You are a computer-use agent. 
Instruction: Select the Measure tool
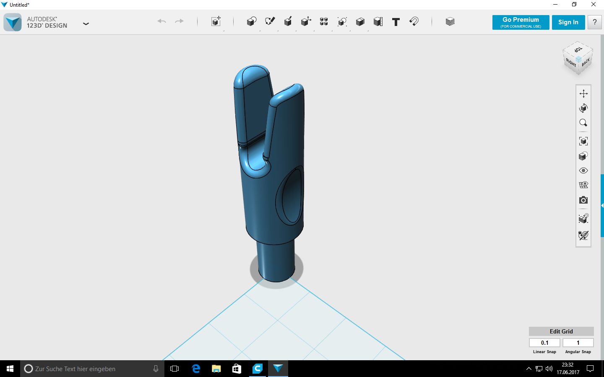[378, 21]
